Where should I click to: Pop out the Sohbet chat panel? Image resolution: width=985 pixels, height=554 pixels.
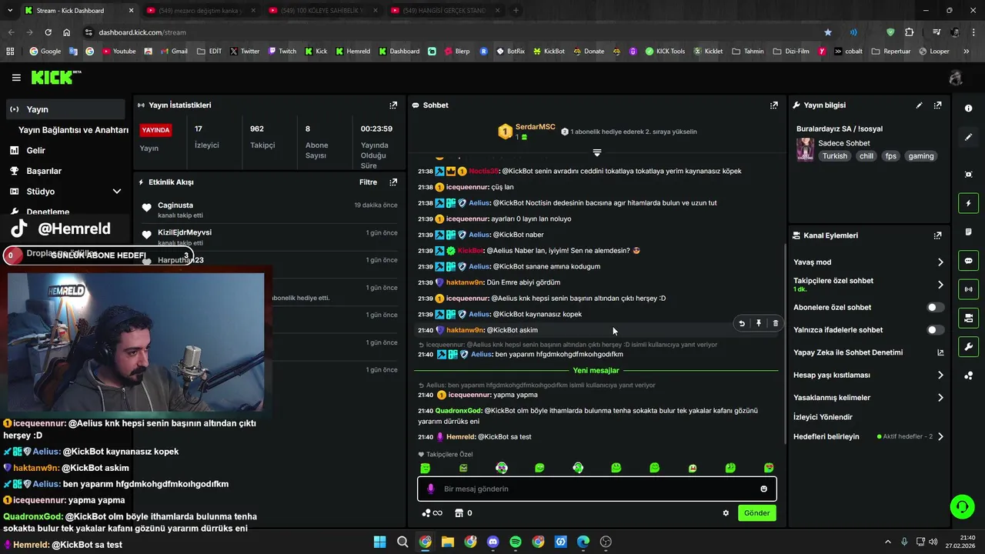point(774,105)
